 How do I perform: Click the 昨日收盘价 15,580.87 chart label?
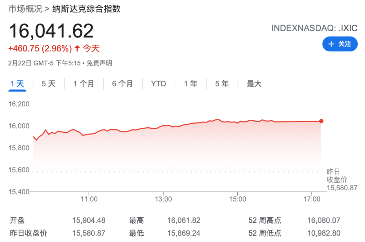(342, 179)
